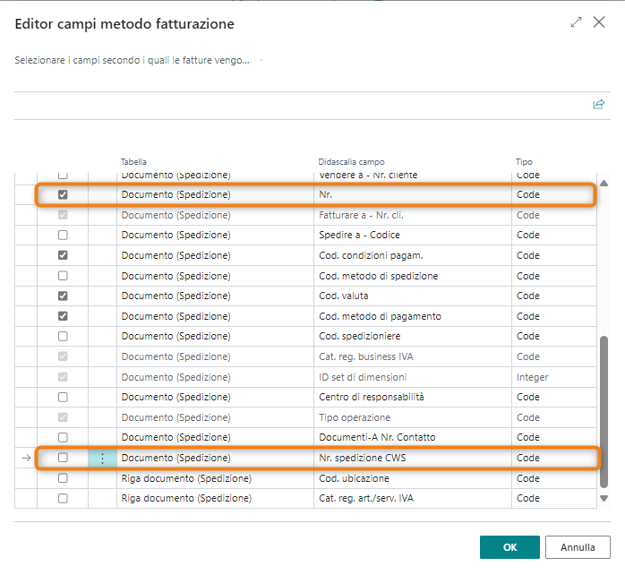Viewport: 625px width, 575px height.
Task: Click scrollbar up arrow in the table
Action: (x=604, y=184)
